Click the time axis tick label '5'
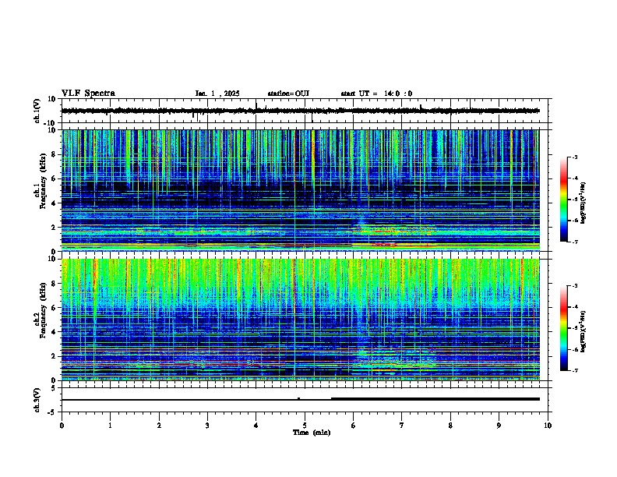617x477 pixels. pos(305,426)
